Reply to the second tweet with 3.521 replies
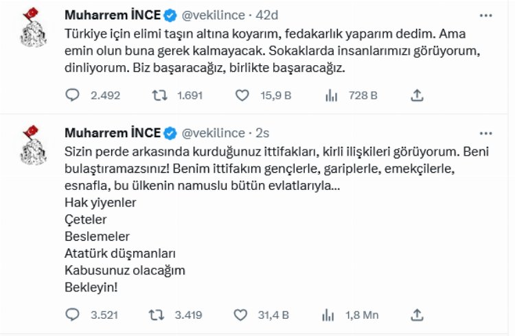This screenshot has width=515, height=336. click(73, 315)
